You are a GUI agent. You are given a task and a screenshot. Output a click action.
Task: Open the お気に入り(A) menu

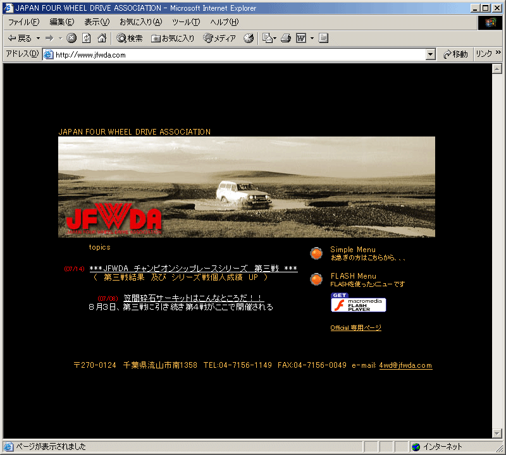(140, 22)
